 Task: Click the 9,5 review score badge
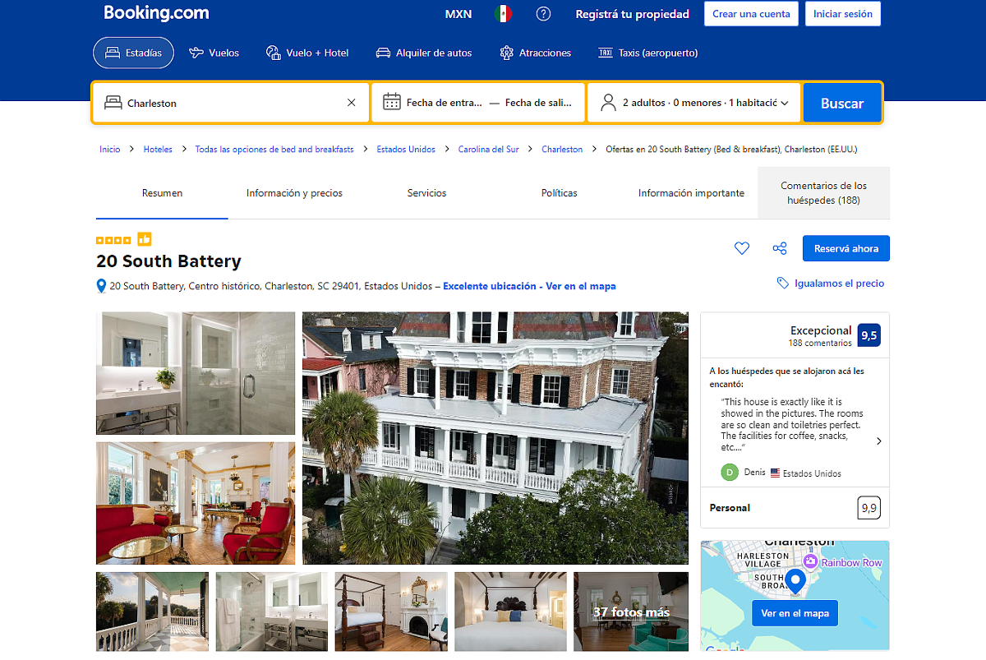[869, 335]
